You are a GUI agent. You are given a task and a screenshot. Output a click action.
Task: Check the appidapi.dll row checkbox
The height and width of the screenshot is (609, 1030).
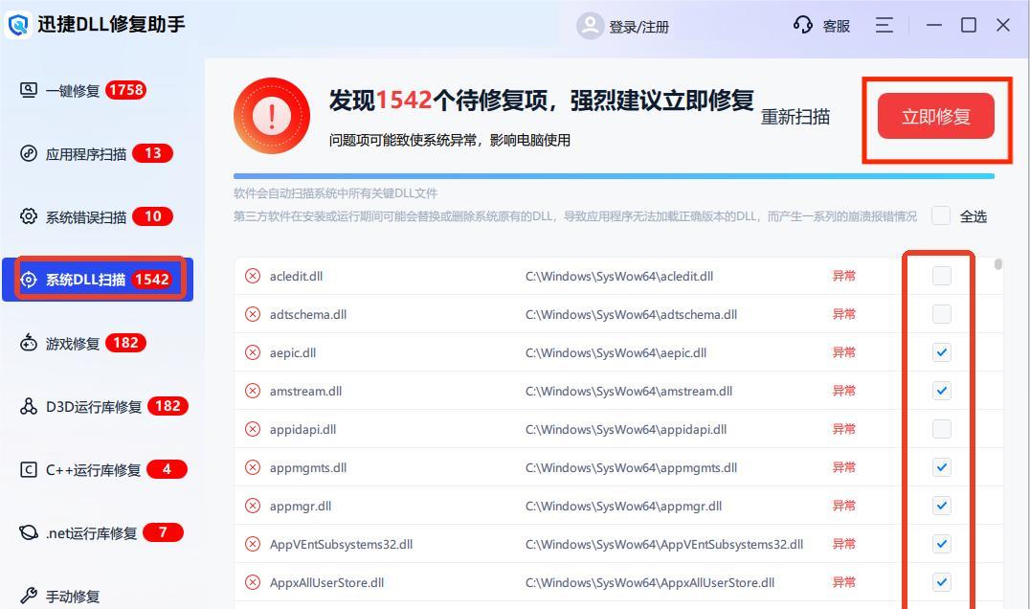(941, 429)
